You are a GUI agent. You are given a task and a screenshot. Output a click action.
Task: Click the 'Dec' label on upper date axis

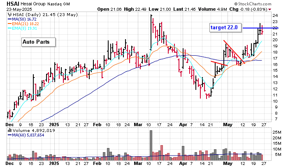pos(10,125)
